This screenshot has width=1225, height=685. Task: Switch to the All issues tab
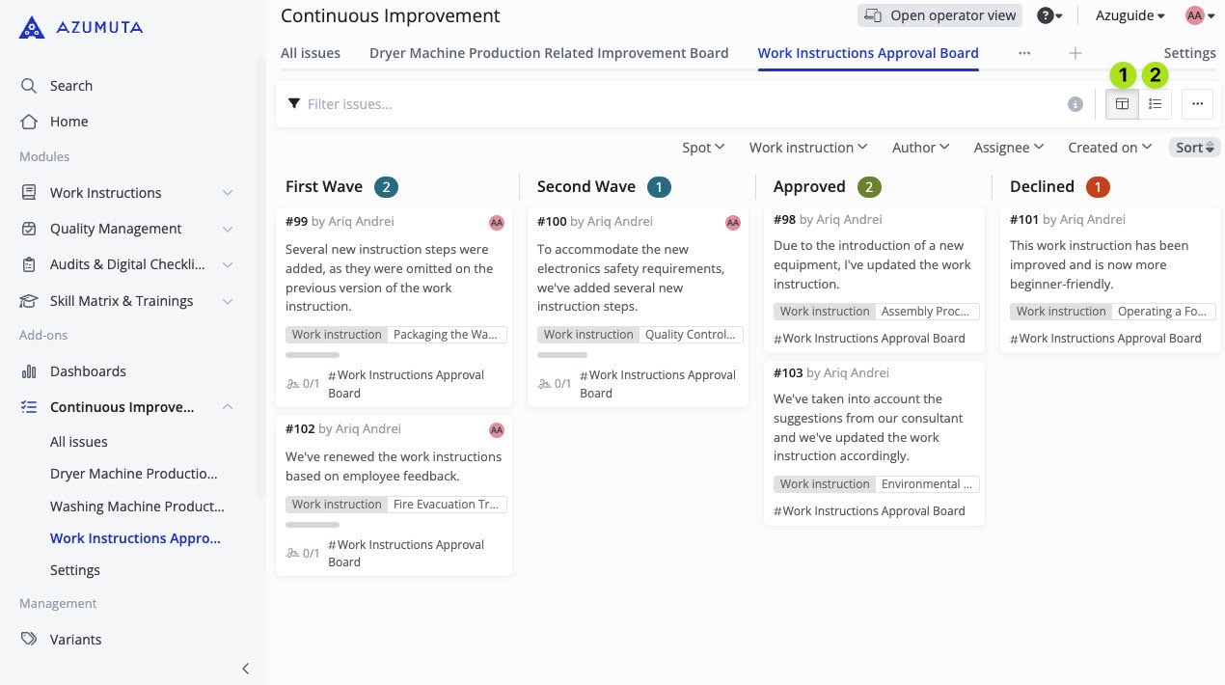(x=310, y=53)
